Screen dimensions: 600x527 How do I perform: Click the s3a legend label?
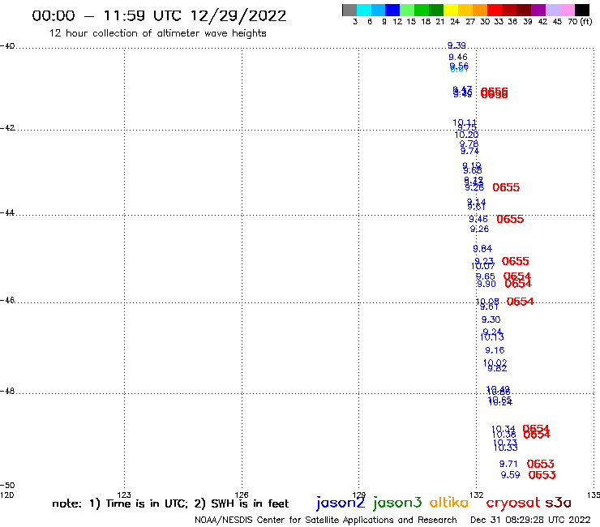tap(558, 503)
